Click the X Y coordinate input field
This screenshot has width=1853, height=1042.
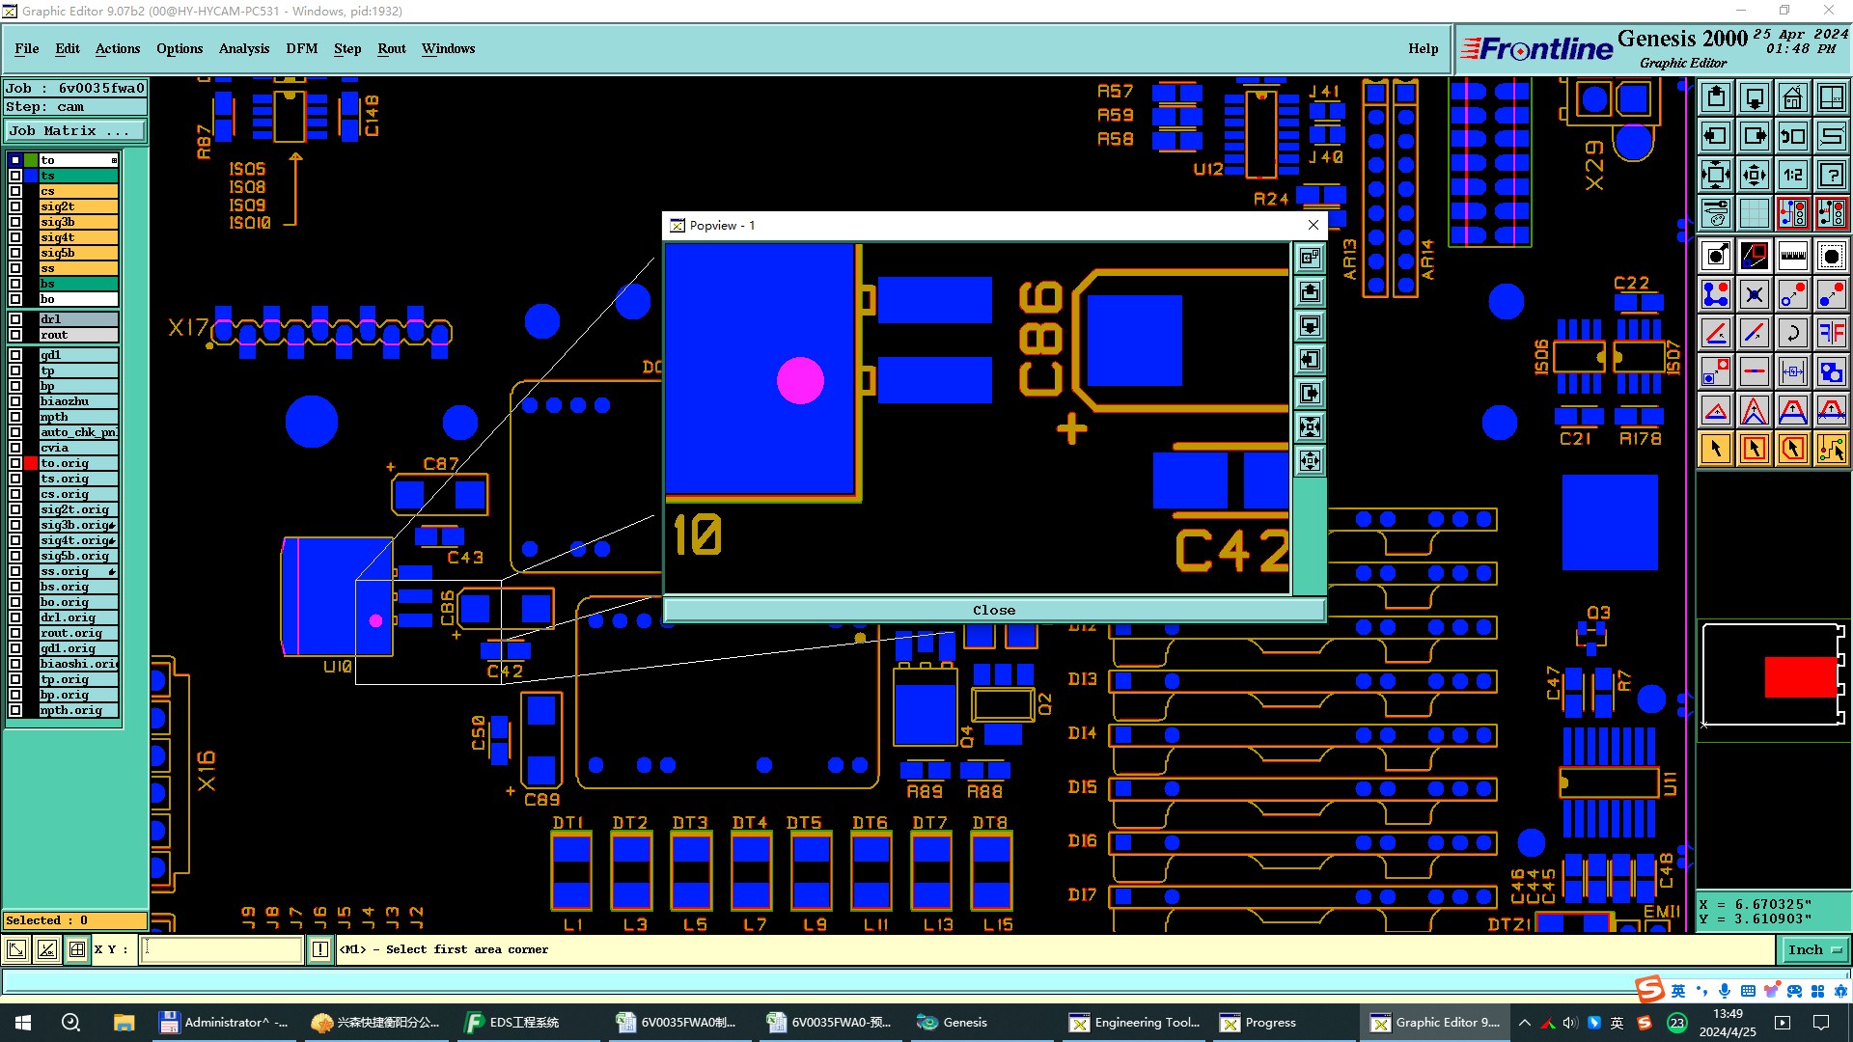222,949
